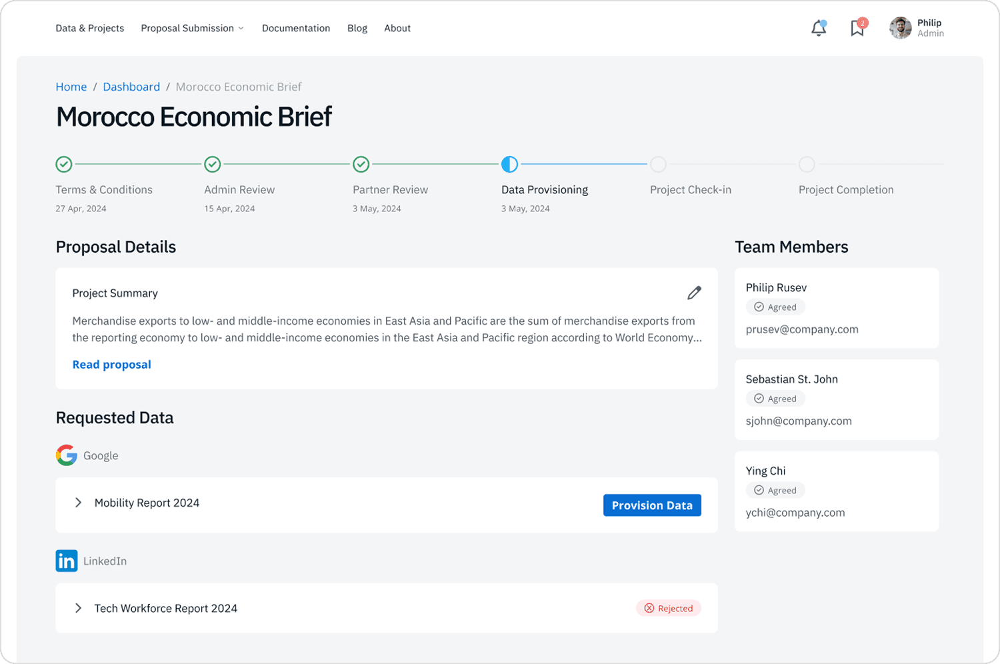Click the Partner Review completed step icon
The height and width of the screenshot is (664, 1000).
pyautogui.click(x=361, y=164)
